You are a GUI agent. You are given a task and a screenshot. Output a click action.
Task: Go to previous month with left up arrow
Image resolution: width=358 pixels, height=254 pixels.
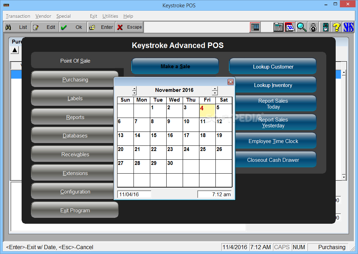[x=134, y=88]
